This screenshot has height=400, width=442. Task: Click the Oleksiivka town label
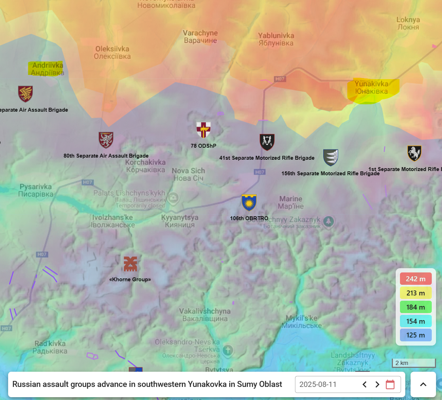tap(112, 52)
